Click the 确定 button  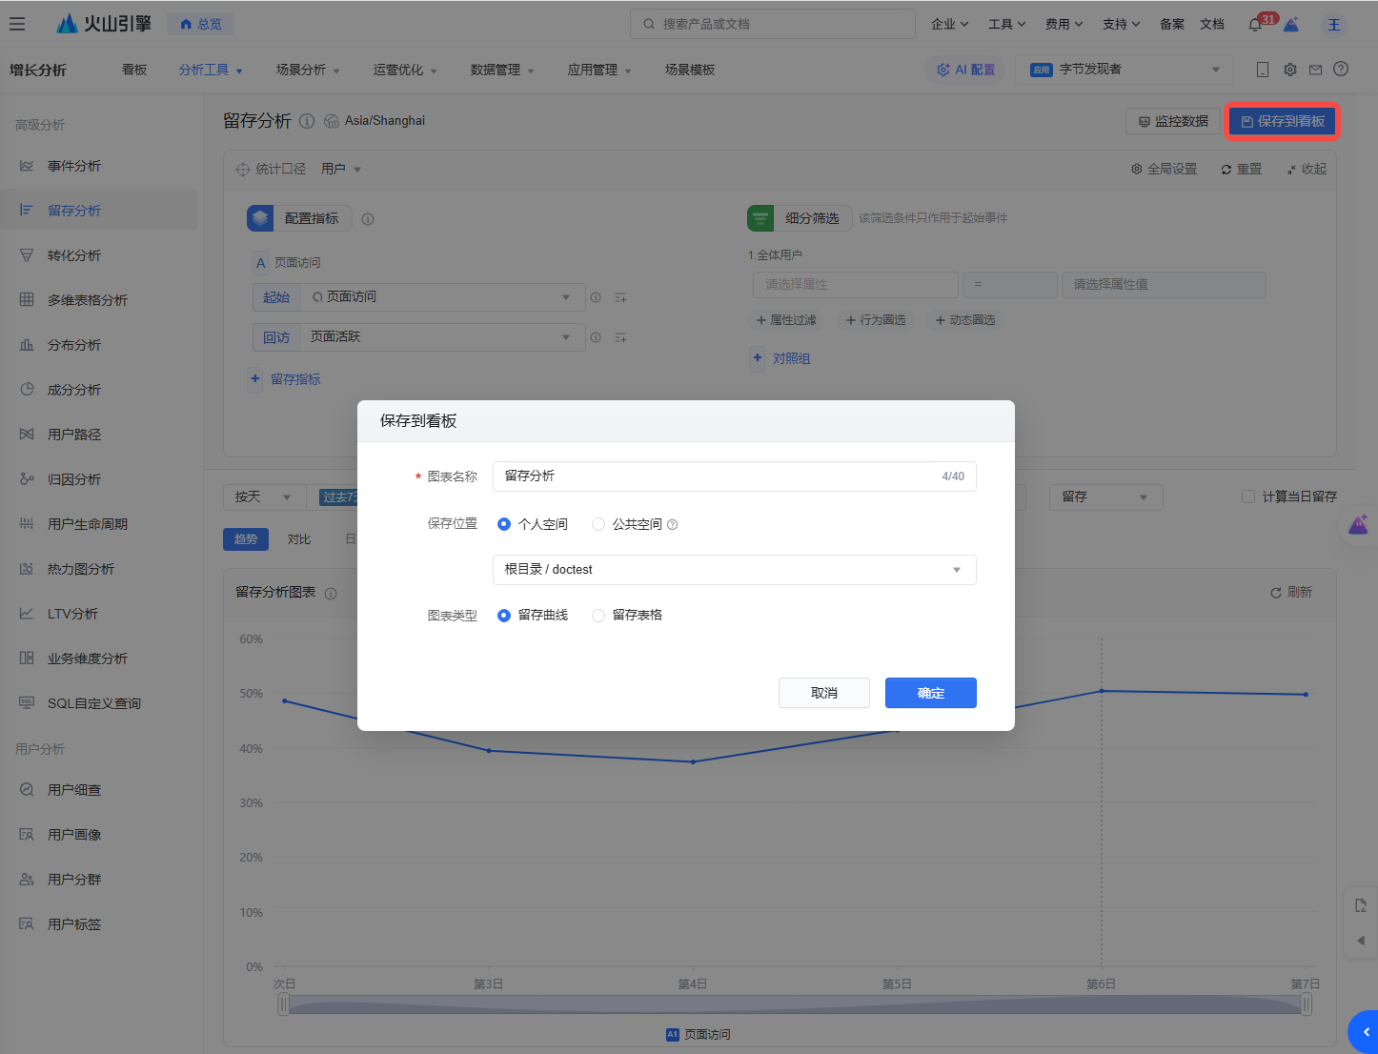pos(930,693)
